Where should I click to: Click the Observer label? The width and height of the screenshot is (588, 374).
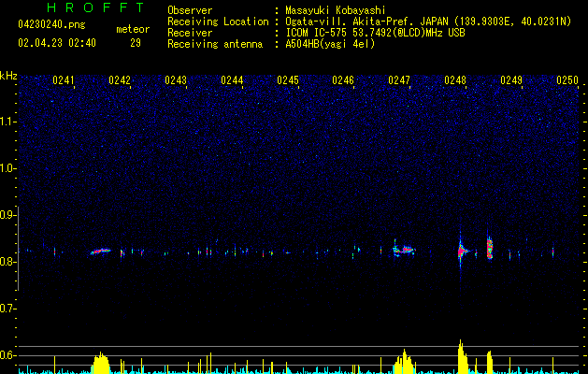pyautogui.click(x=190, y=10)
